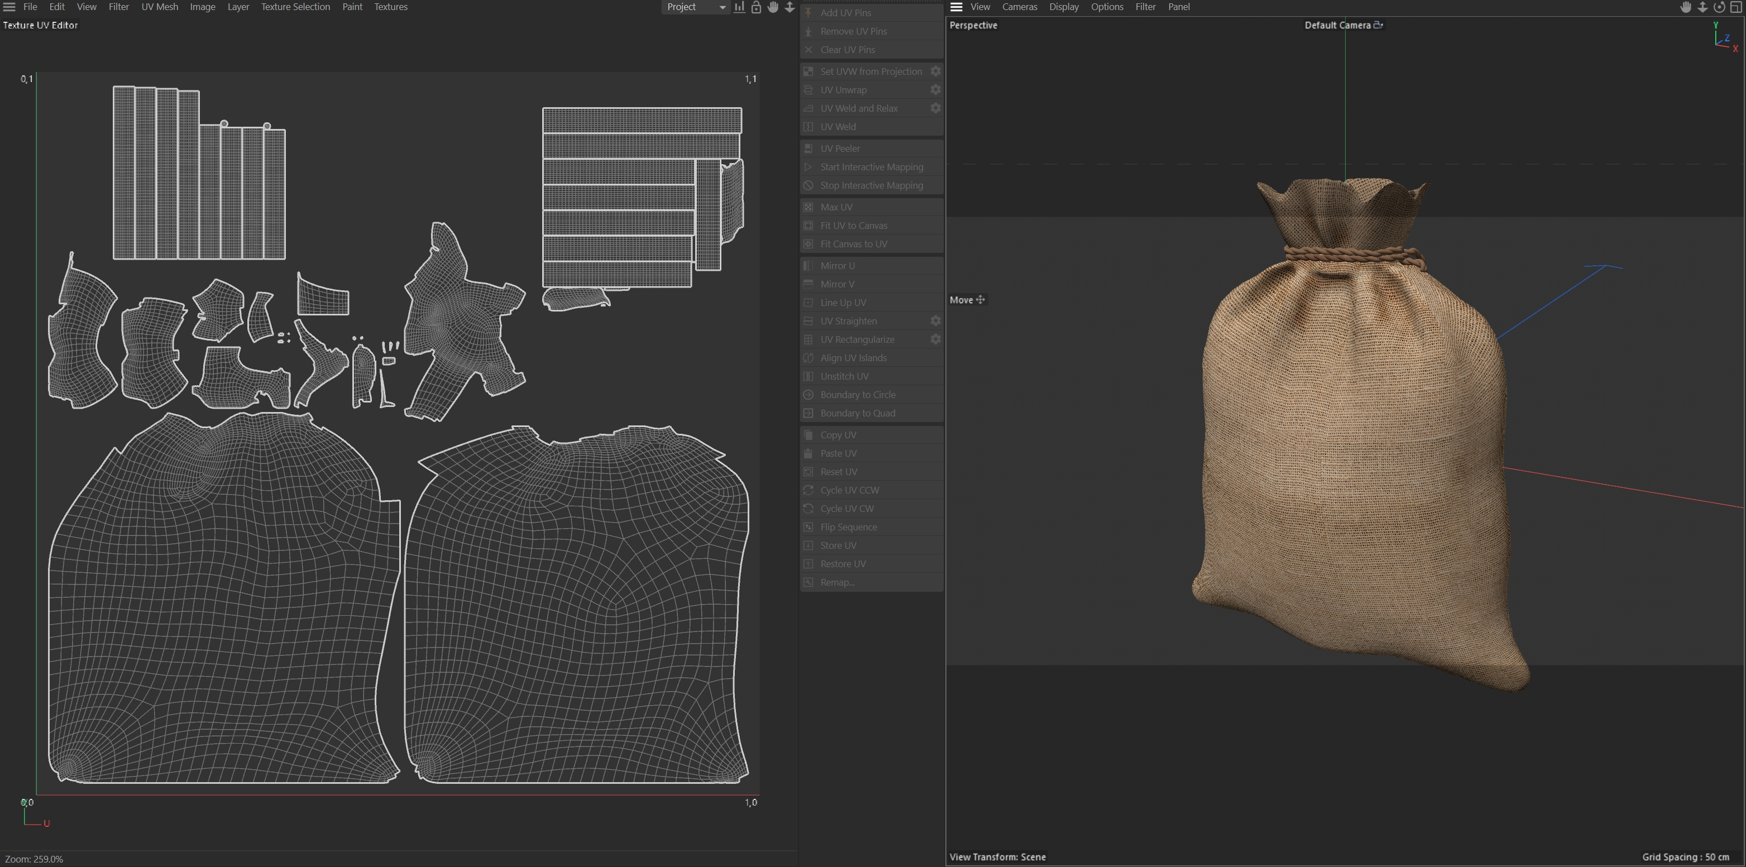
Task: Click the UV editor zoom arrows icon
Action: point(790,7)
